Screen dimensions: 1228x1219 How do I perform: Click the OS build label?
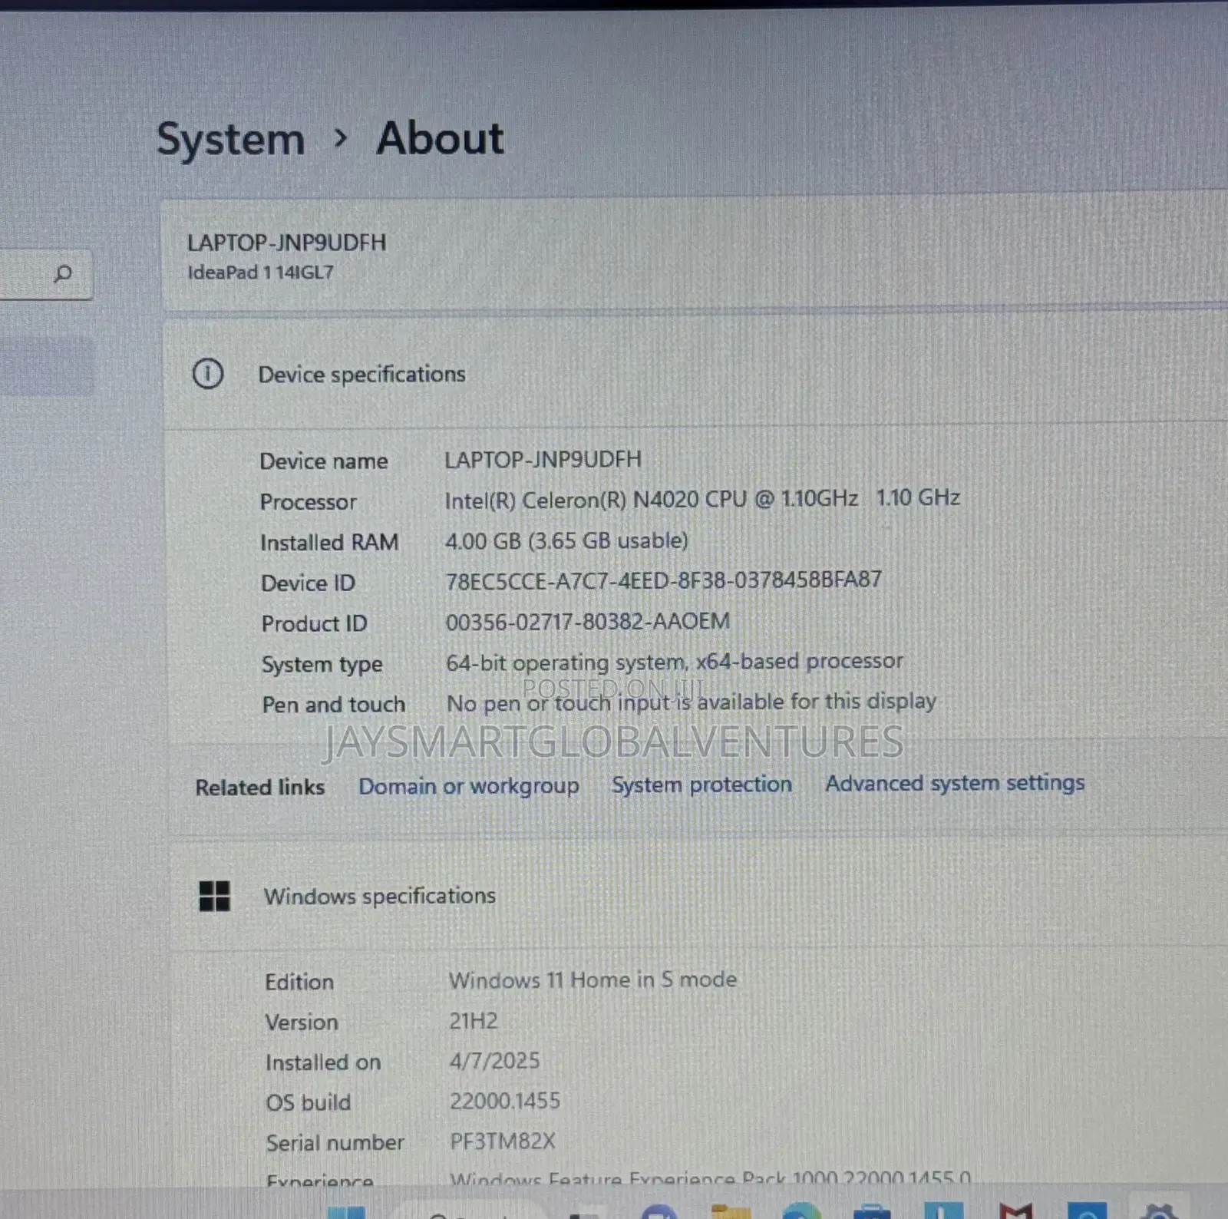[309, 1103]
